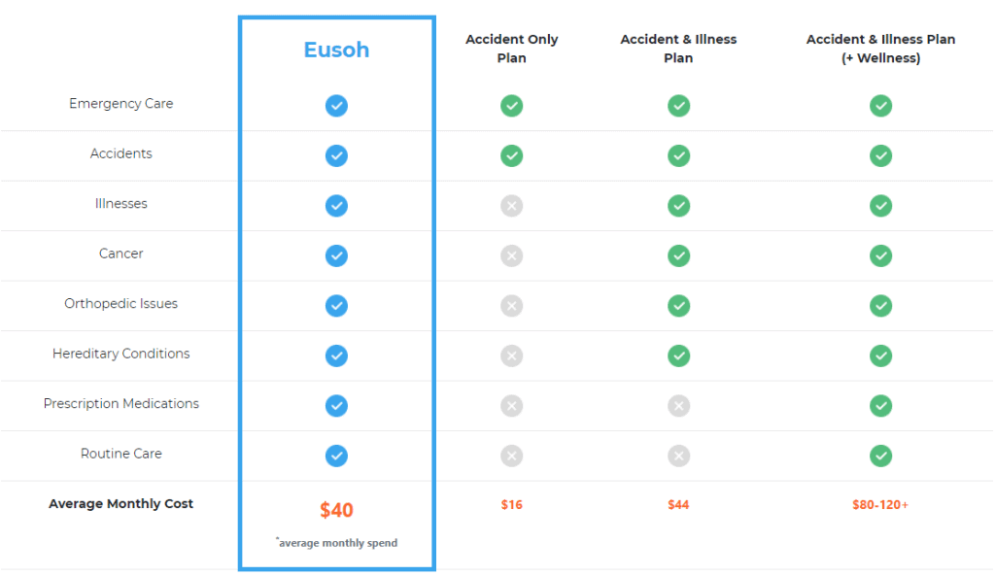995x576 pixels.
Task: Click the $40 Eusoh monthly price
Action: click(x=336, y=510)
